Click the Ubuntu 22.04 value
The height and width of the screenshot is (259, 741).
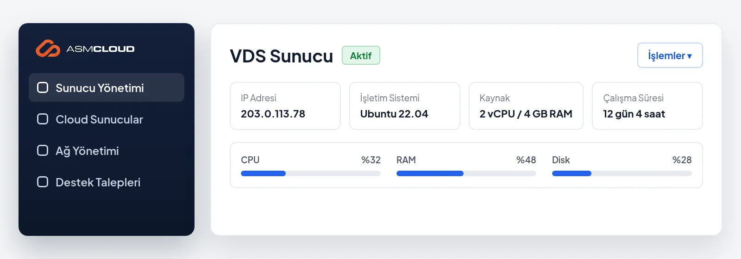coord(394,114)
